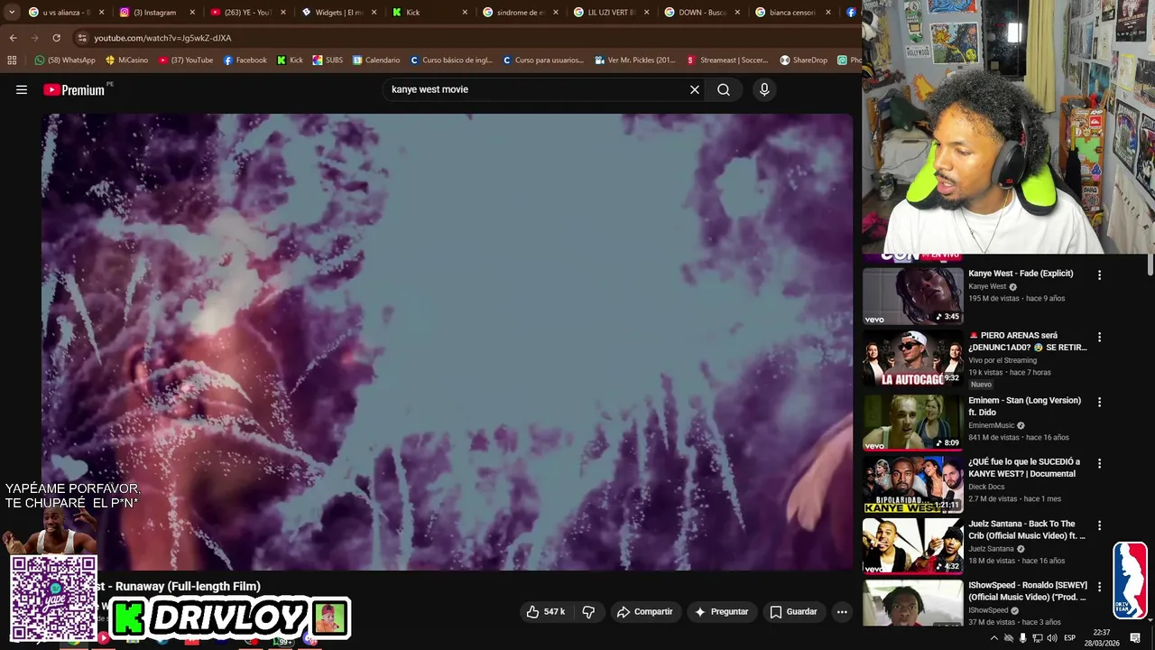The height and width of the screenshot is (650, 1155).
Task: Switch to the LIL UZI VERT tab
Action: (x=609, y=13)
